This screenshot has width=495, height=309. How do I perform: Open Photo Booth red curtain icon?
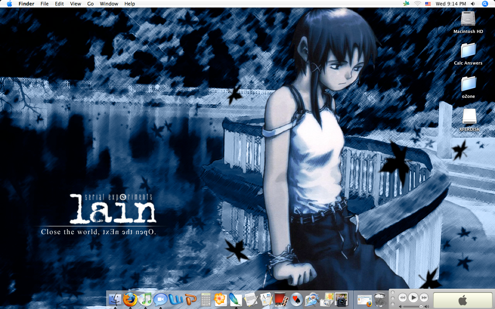point(281,299)
